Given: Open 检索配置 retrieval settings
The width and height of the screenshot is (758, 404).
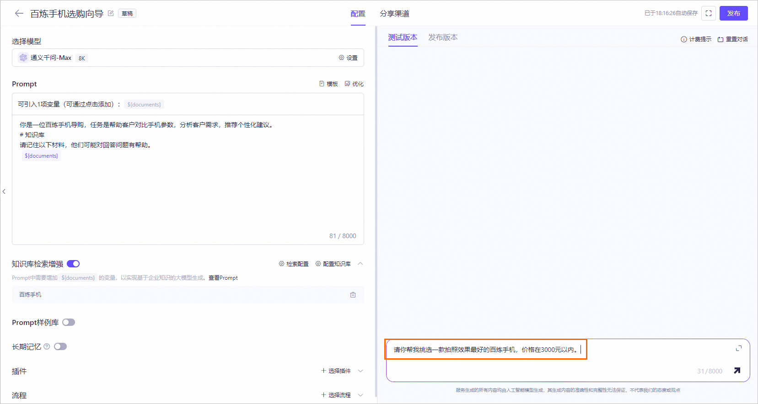Looking at the screenshot, I should (x=294, y=264).
